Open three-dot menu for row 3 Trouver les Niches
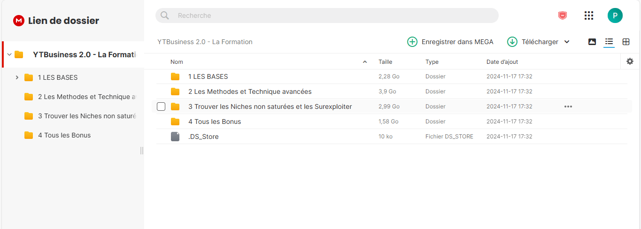Viewport: 641px width, 229px height. click(568, 107)
